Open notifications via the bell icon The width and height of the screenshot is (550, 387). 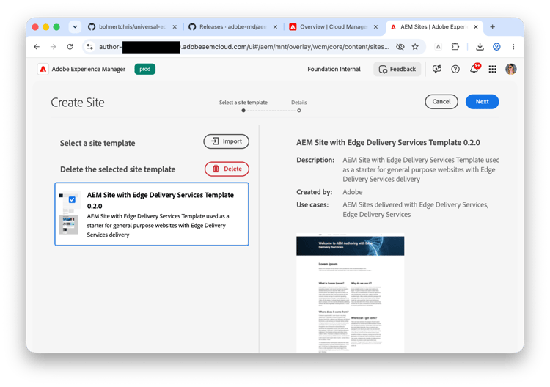(x=474, y=69)
